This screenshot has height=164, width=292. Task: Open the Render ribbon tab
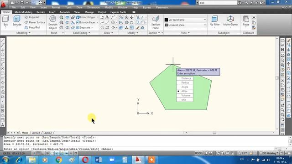tap(41, 12)
